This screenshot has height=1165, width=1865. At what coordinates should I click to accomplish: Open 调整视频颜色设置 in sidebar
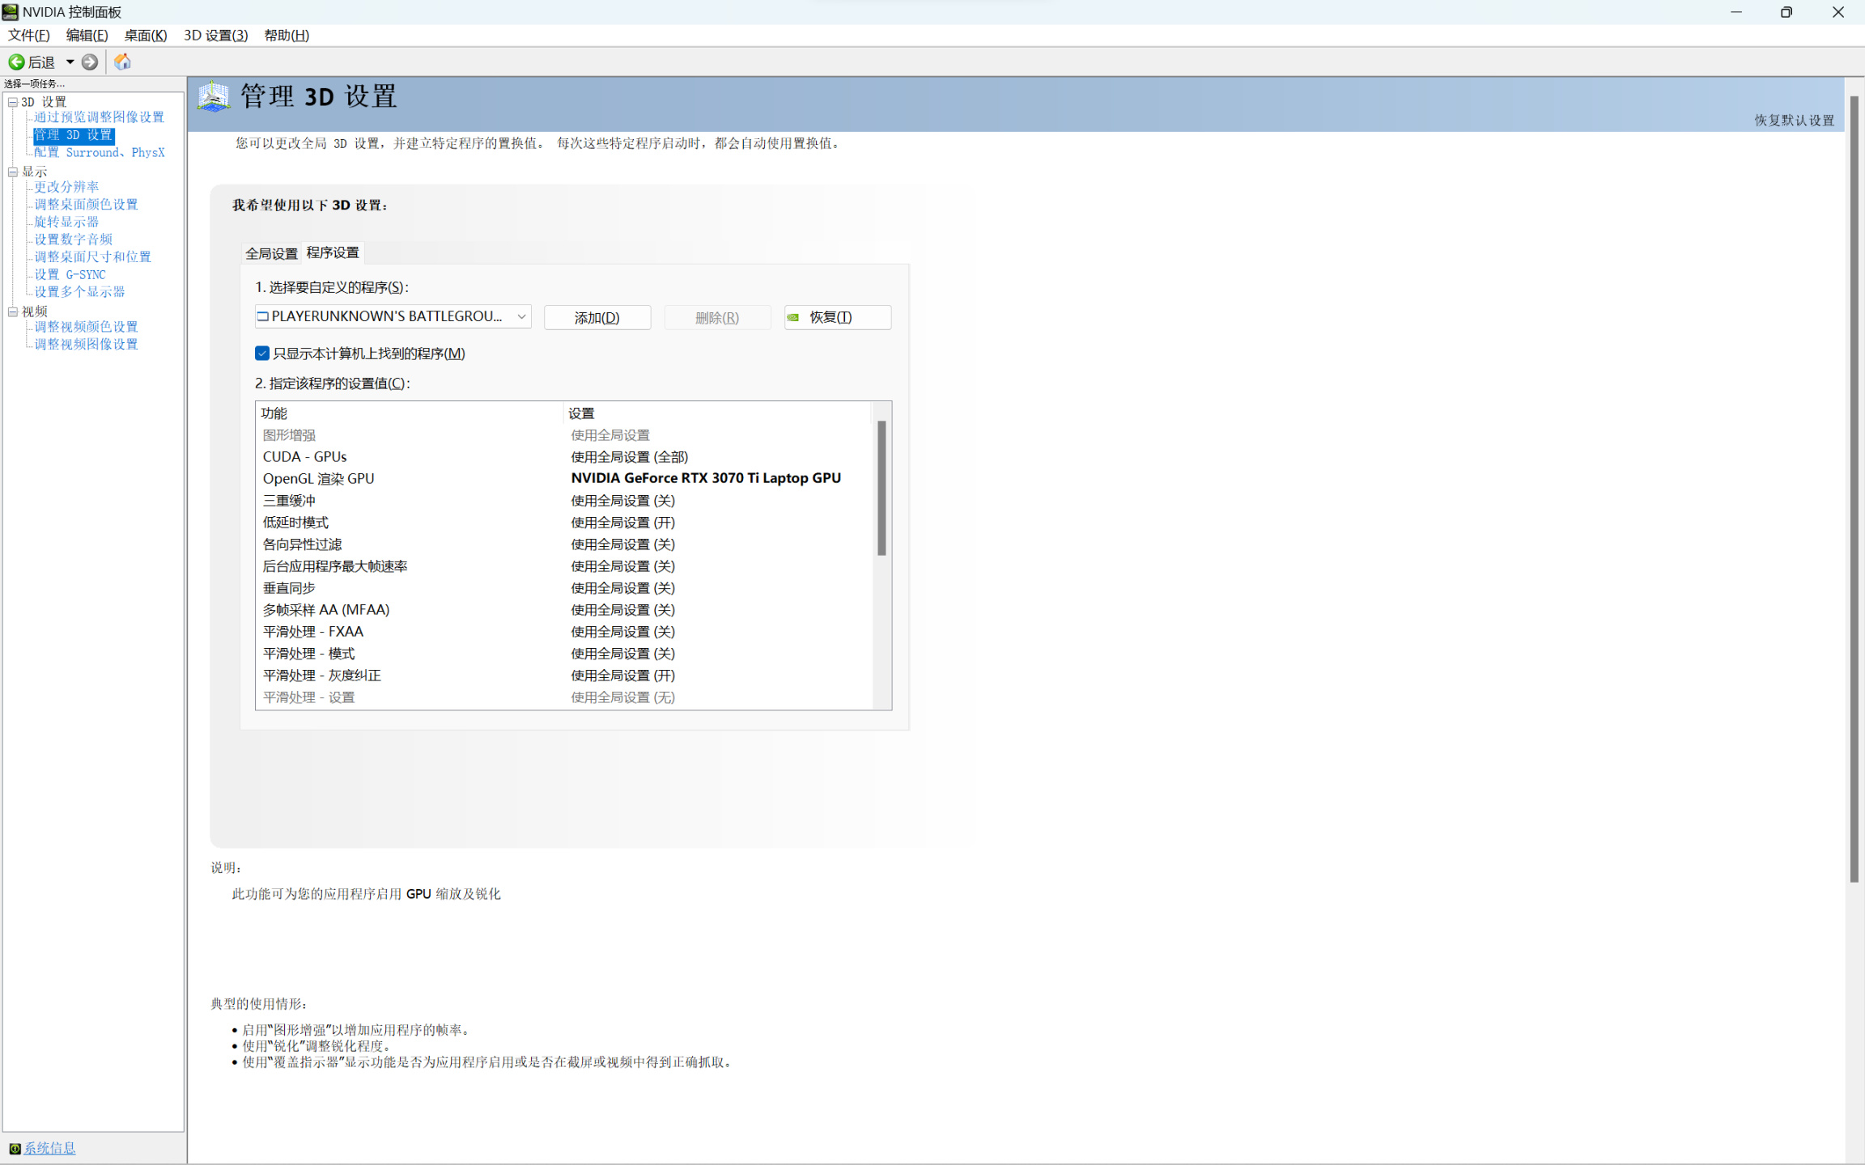point(86,327)
